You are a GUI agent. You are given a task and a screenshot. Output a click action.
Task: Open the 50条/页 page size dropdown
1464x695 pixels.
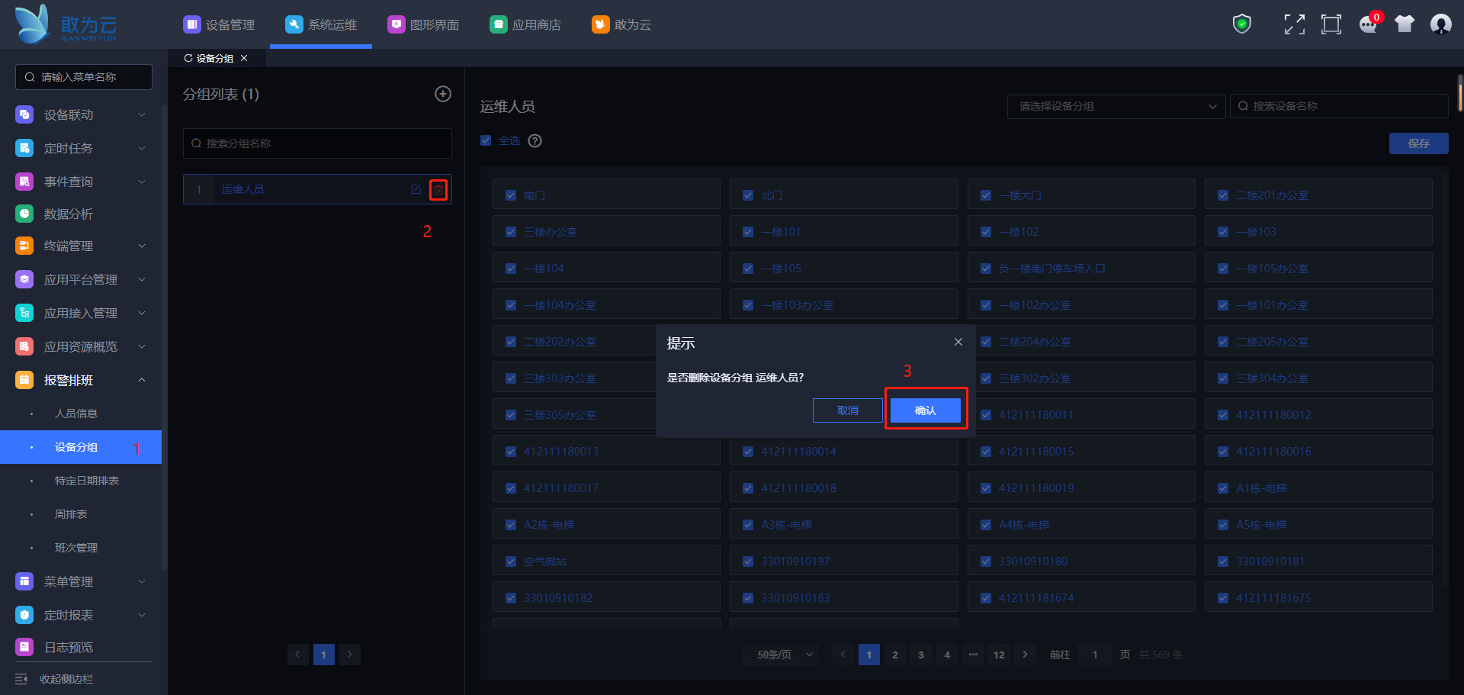785,655
